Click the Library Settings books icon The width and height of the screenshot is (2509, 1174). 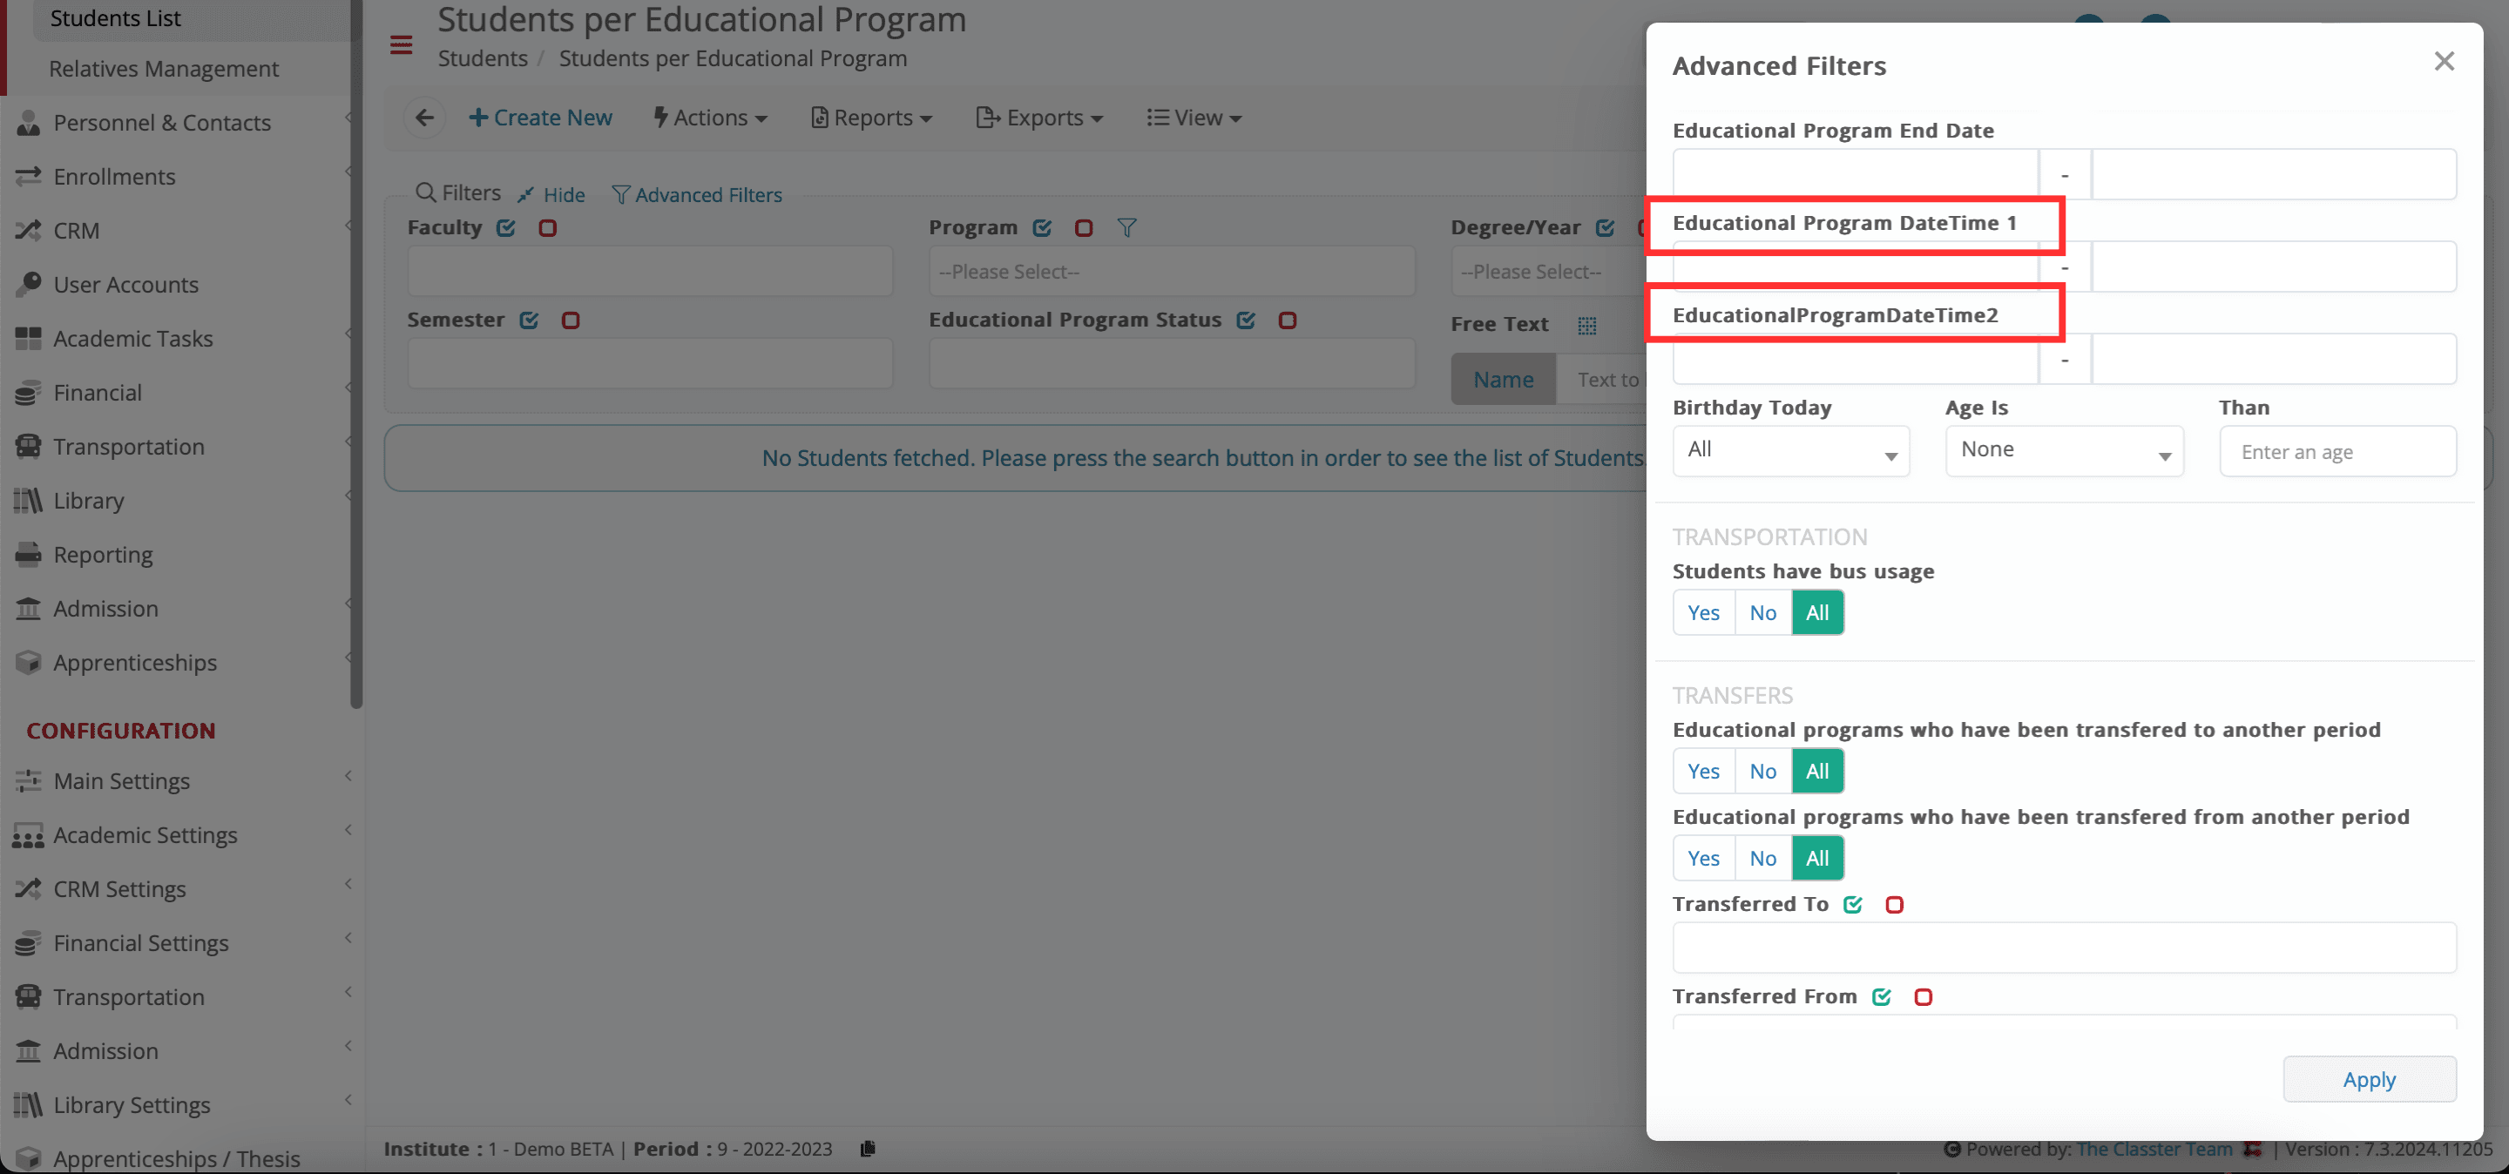[28, 1105]
